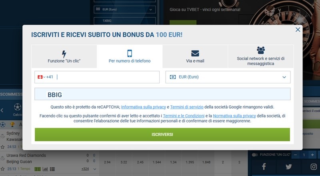Increase bet amount with plus button

[312, 155]
